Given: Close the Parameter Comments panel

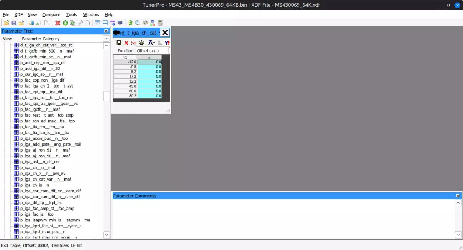Looking at the screenshot, I should [458, 196].
